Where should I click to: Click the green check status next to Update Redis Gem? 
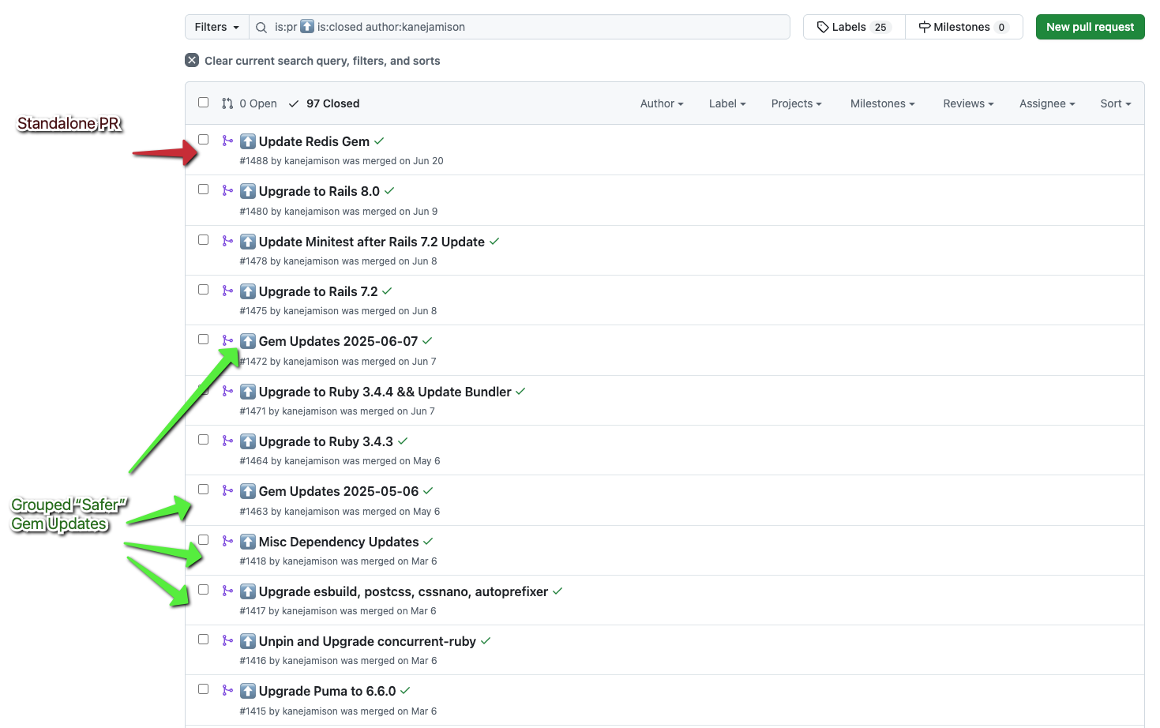pyautogui.click(x=379, y=141)
